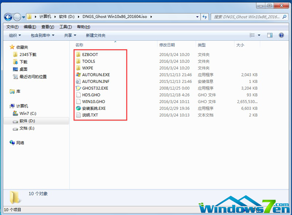Click 2,655,530... size of WIN10.GHO

(x=247, y=101)
